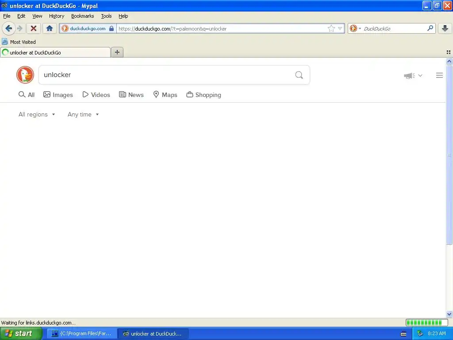Open the Most Visited bookmarks folder
Image resolution: width=453 pixels, height=340 pixels.
pos(19,42)
